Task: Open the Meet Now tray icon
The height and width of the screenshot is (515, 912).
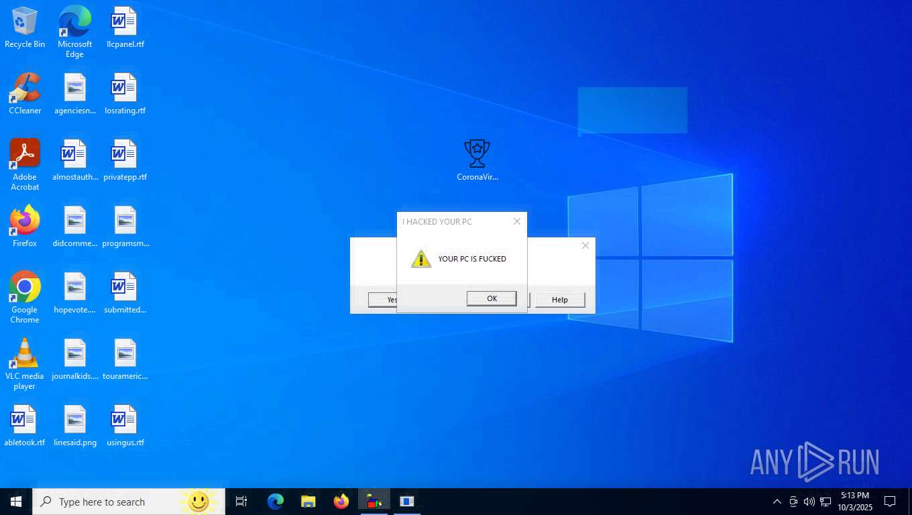Action: coord(793,502)
